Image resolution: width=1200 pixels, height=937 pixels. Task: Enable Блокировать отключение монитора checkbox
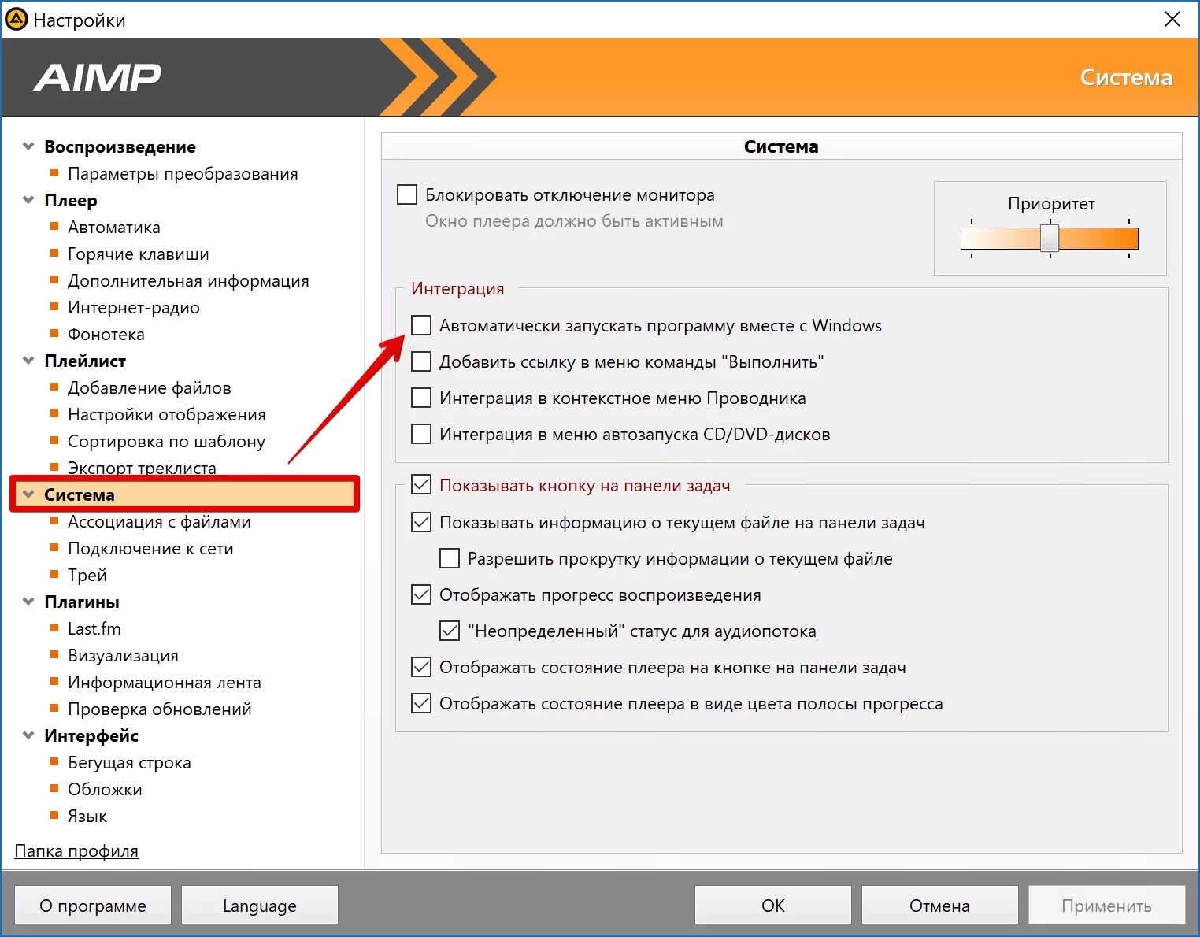pos(407,194)
